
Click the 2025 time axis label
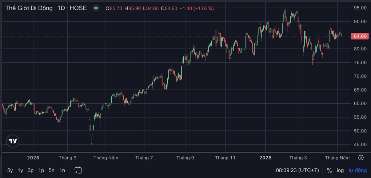(33, 158)
